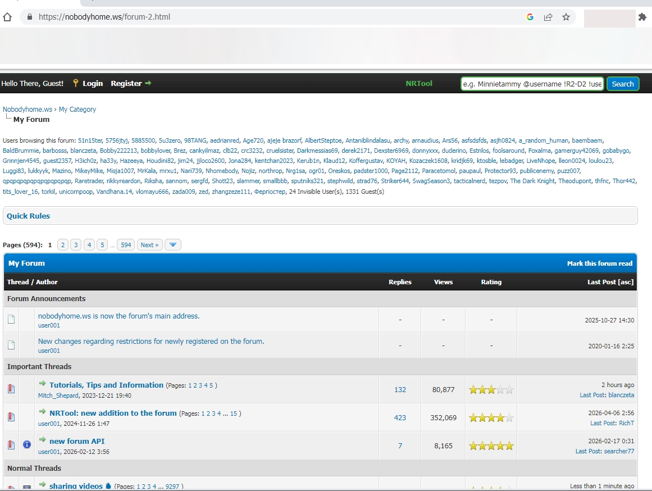Expand the Quick Rules section
The image size is (652, 491).
pos(28,216)
